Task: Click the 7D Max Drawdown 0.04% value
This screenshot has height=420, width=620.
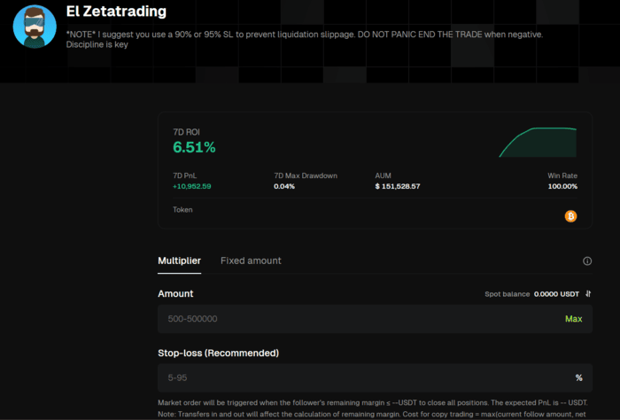Action: [x=284, y=186]
